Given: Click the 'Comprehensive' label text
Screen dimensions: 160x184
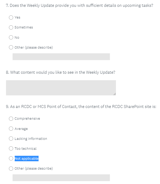Looking at the screenshot, I should (x=27, y=119).
